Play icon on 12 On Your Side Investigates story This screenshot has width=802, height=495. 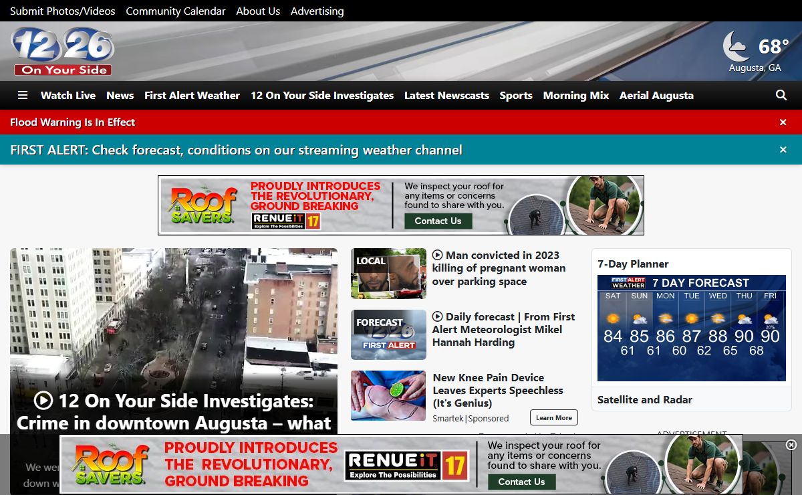point(43,401)
